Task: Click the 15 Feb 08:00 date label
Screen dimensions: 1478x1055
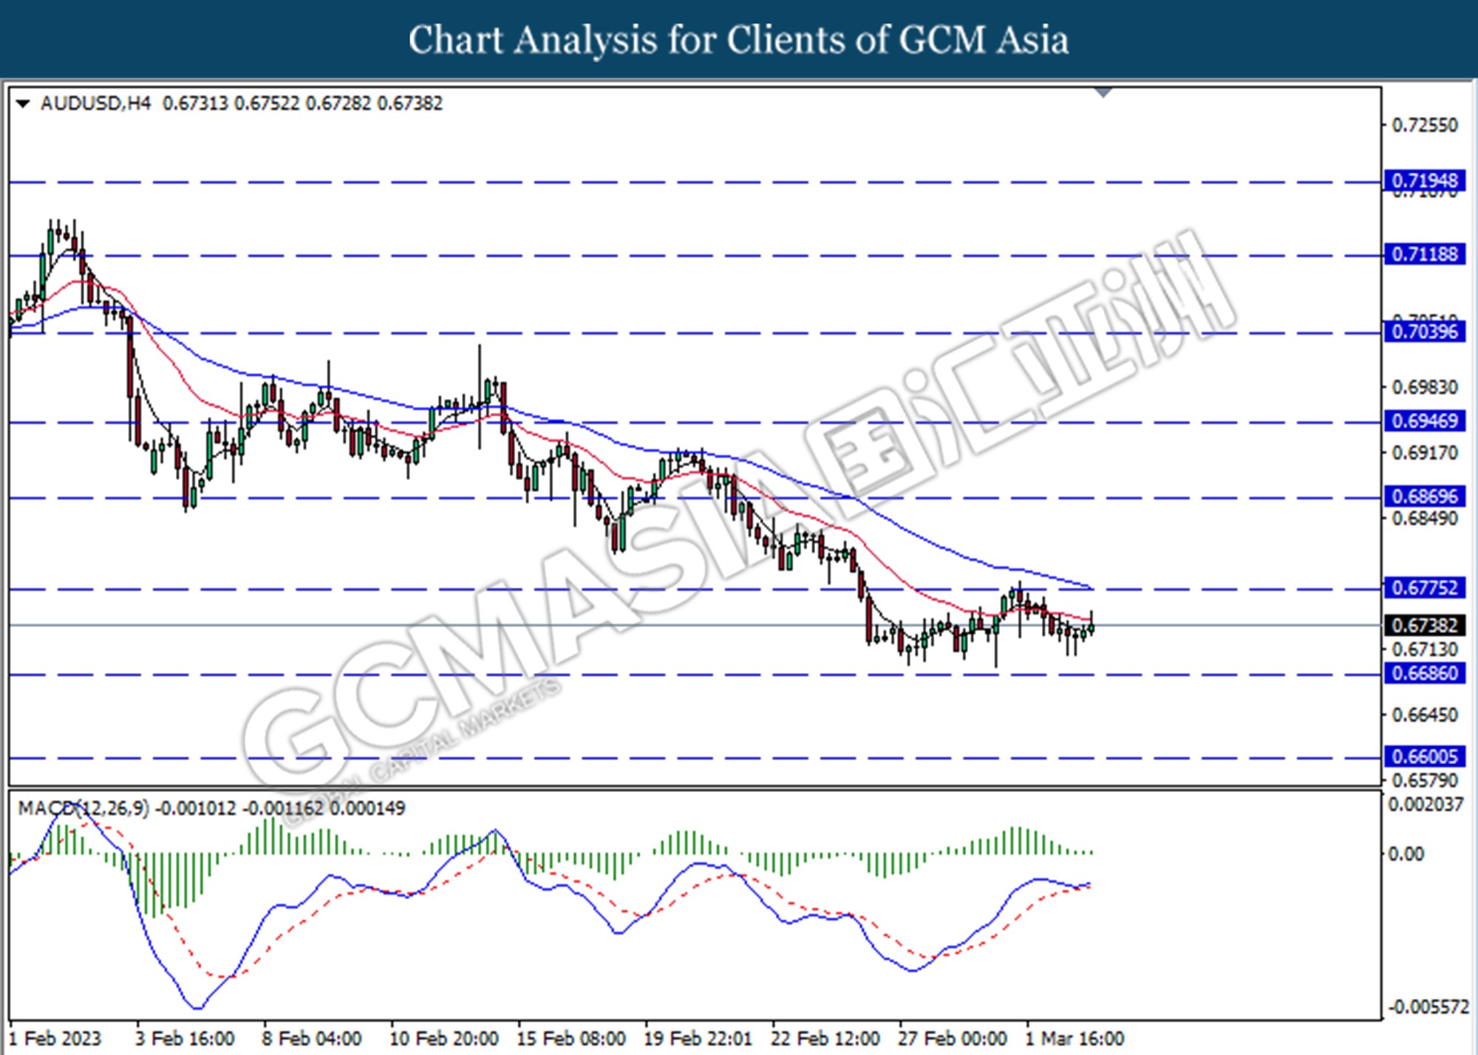Action: (x=571, y=1039)
